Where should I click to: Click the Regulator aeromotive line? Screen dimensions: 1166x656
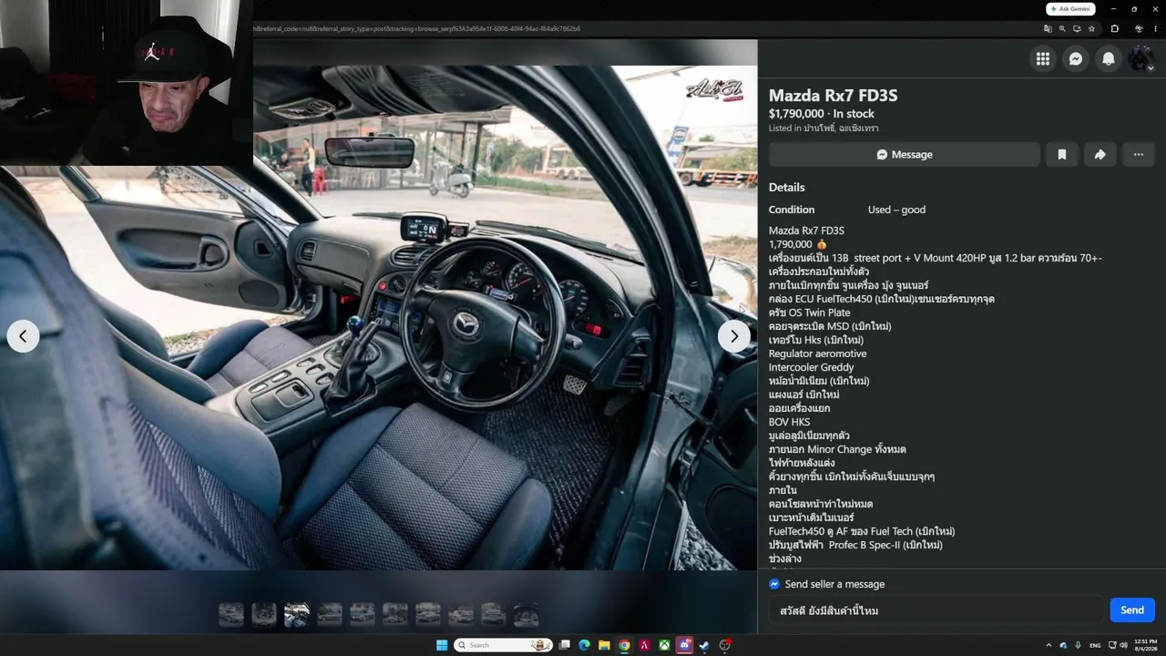pyautogui.click(x=818, y=354)
